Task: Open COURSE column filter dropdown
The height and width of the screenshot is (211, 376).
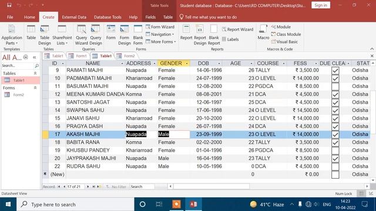Action: coord(284,63)
